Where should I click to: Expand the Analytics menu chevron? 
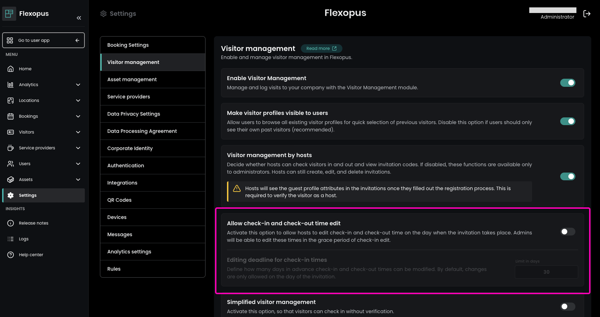tap(78, 85)
